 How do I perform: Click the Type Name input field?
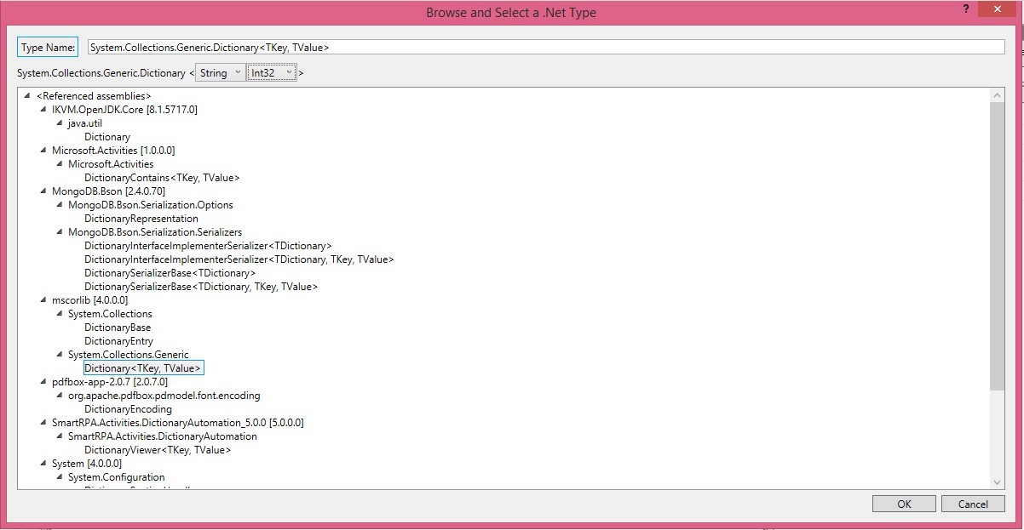point(545,48)
